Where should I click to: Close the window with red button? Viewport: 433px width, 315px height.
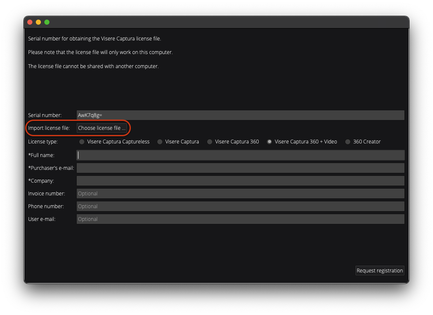(30, 22)
